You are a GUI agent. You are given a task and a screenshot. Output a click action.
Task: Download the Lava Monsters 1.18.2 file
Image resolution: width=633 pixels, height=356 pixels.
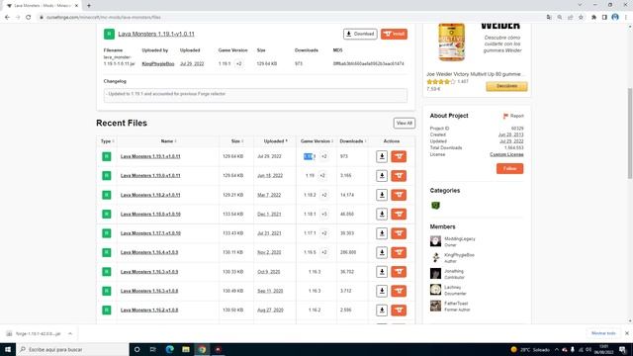[x=382, y=195]
